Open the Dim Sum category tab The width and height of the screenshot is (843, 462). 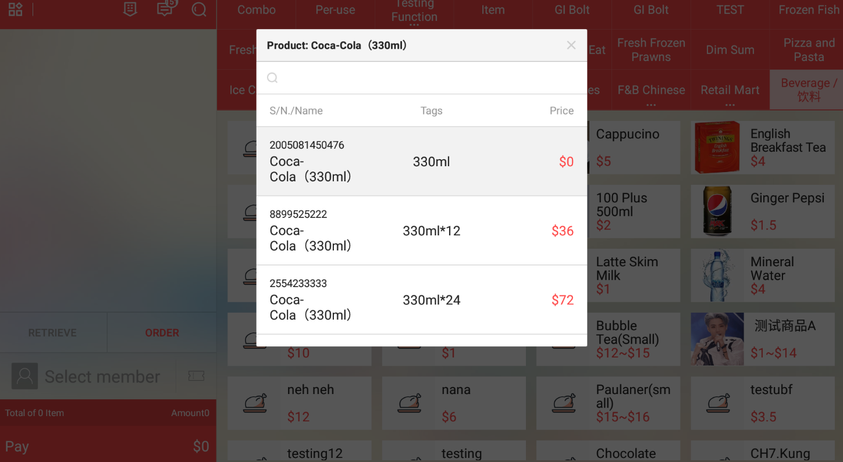coord(730,50)
